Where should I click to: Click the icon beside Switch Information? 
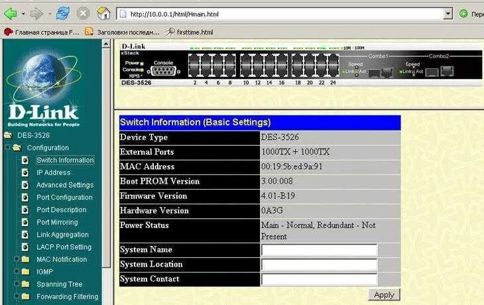25,160
